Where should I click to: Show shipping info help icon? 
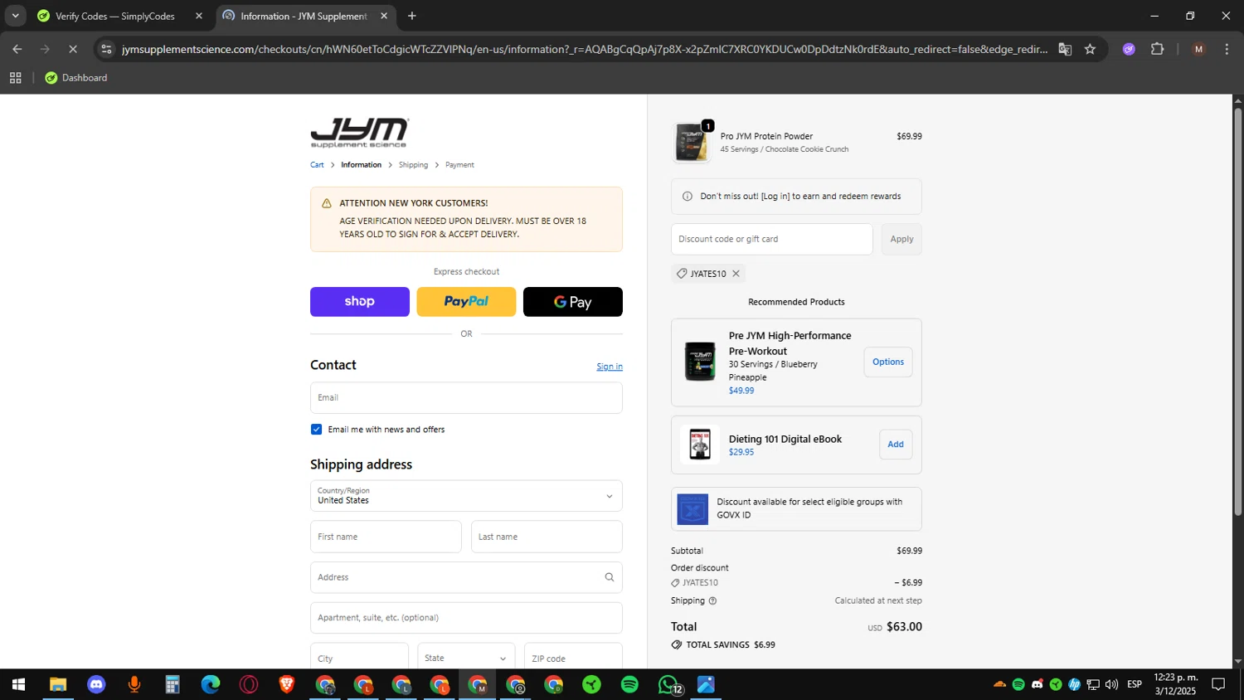pyautogui.click(x=712, y=601)
